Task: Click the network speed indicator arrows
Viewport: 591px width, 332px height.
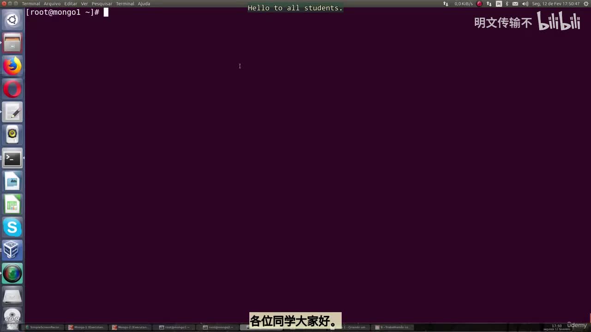Action: tap(446, 4)
